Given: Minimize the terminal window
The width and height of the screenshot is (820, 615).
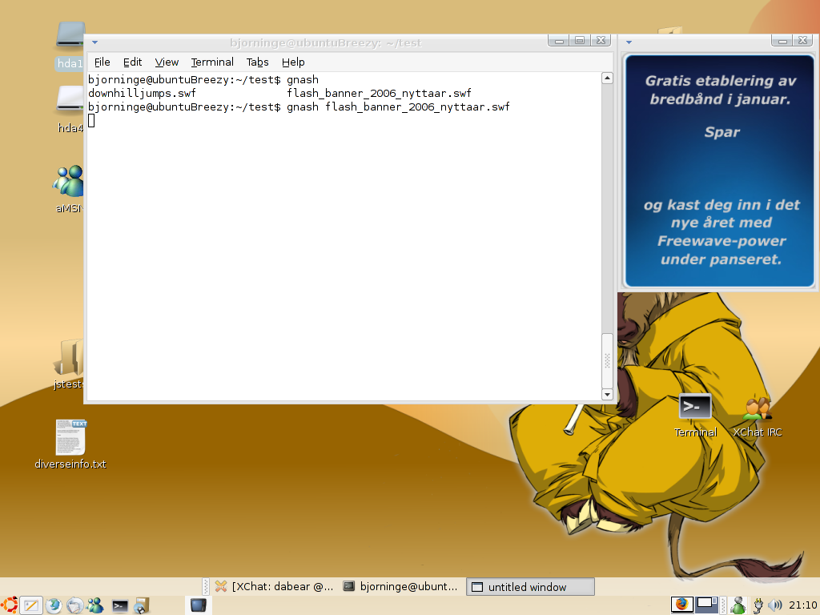Looking at the screenshot, I should point(559,41).
